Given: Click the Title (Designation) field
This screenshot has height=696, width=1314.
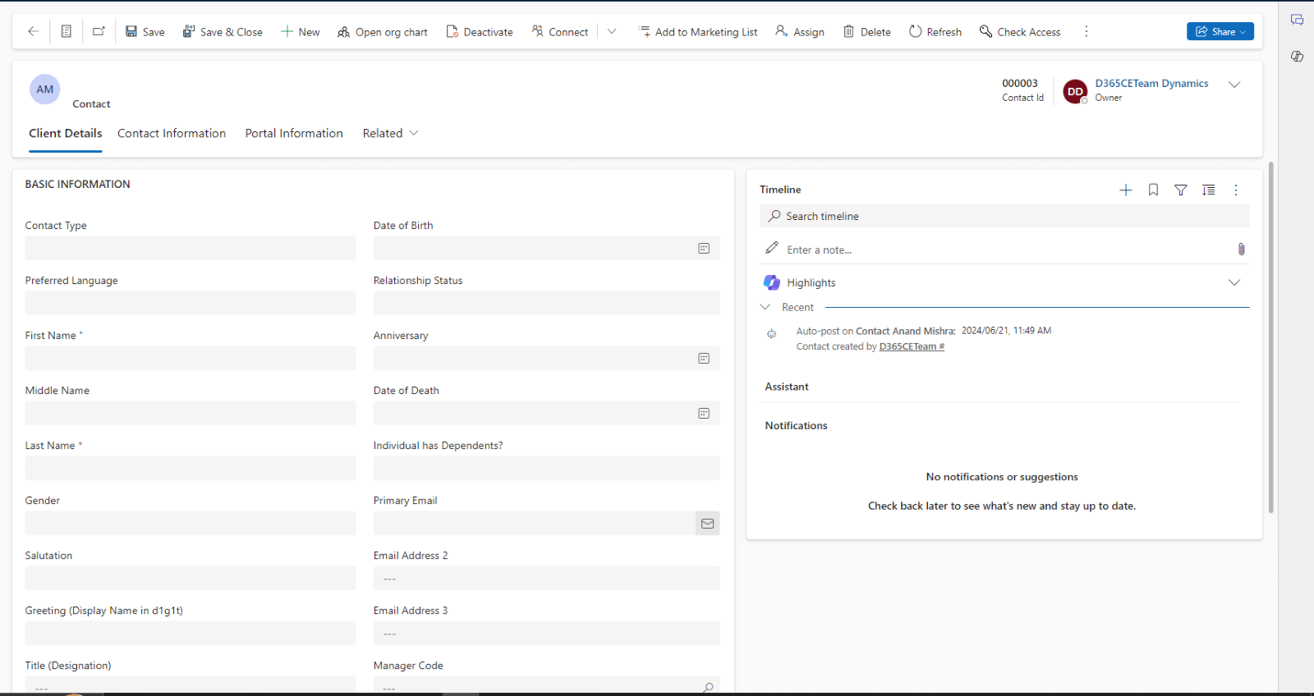Looking at the screenshot, I should (x=191, y=685).
